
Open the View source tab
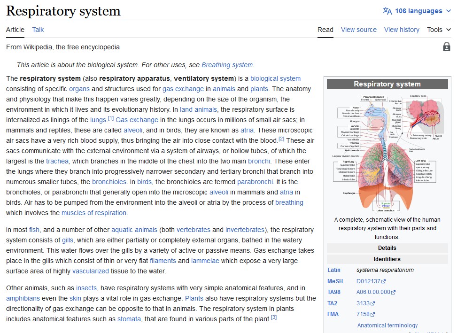pyautogui.click(x=358, y=30)
